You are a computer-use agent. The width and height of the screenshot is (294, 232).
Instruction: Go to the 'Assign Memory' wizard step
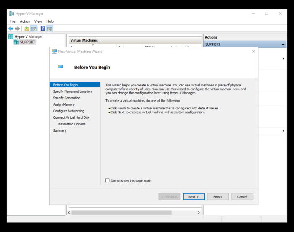[64, 104]
